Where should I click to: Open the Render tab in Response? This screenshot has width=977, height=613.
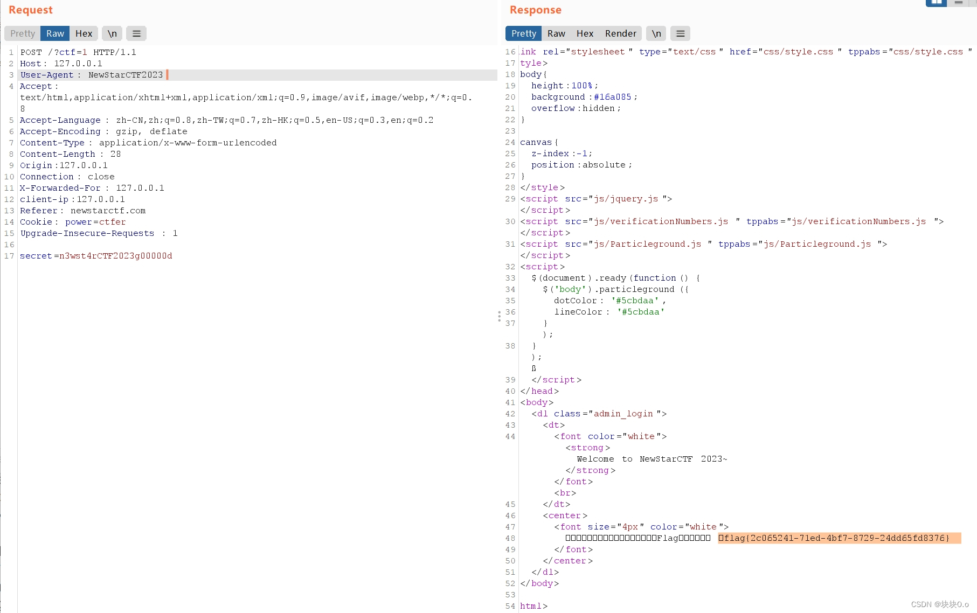[620, 33]
